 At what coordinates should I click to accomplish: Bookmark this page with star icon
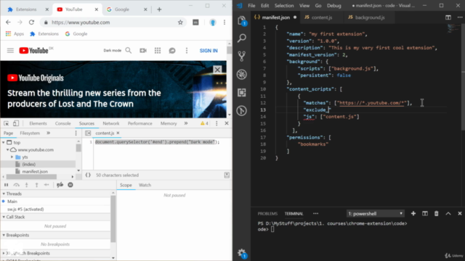pos(180,22)
